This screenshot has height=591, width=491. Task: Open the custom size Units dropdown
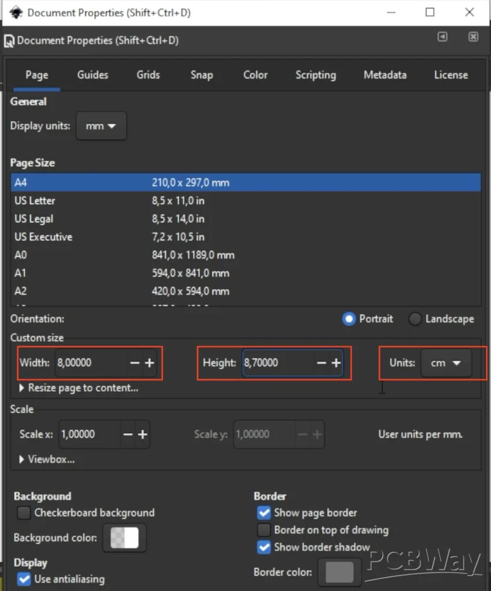[446, 363]
